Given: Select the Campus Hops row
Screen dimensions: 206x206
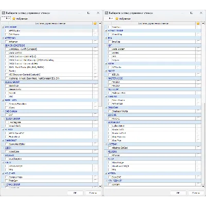Looking at the screenshot, I should pyautogui.click(x=15, y=177).
